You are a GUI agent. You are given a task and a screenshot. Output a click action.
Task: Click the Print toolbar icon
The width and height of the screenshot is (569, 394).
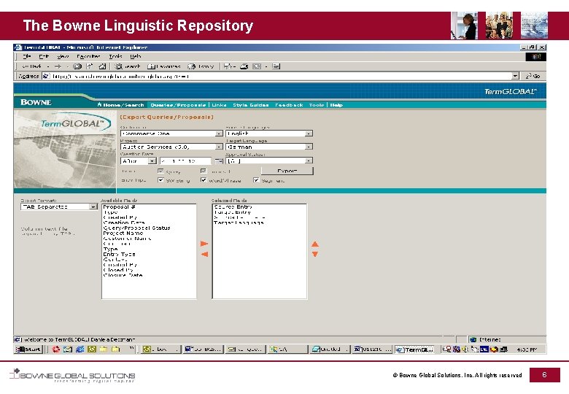[244, 66]
